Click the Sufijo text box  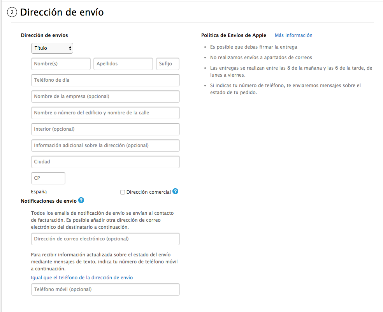[167, 64]
